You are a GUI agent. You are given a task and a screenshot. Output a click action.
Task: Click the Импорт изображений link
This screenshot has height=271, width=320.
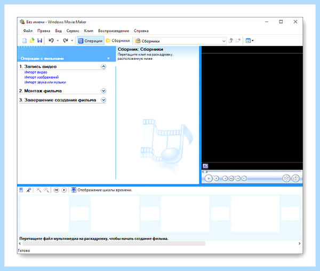(x=42, y=77)
